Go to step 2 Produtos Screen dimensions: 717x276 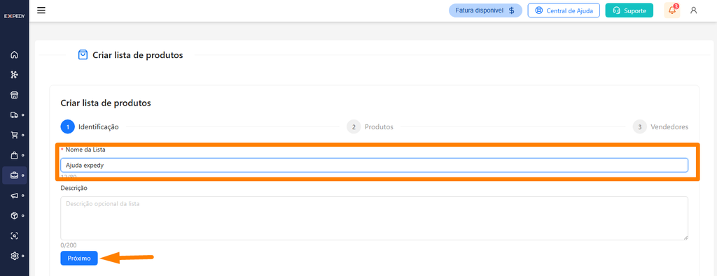370,127
